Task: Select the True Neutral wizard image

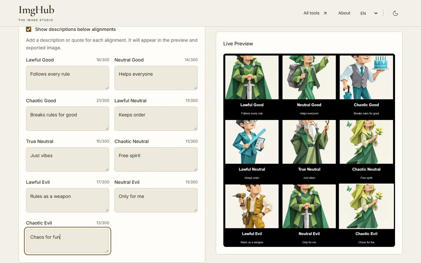Action: coord(309,142)
